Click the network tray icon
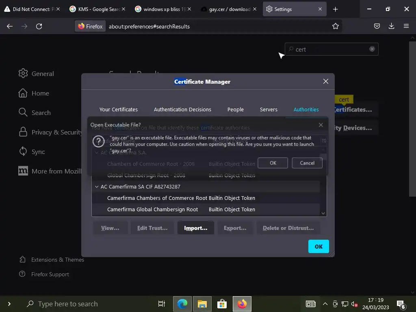Screen dimensions: 416x312 (x=344, y=304)
